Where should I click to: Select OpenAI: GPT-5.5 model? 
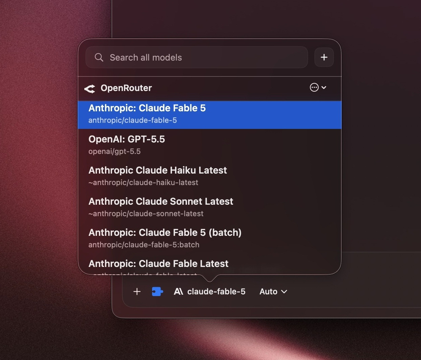[210, 145]
